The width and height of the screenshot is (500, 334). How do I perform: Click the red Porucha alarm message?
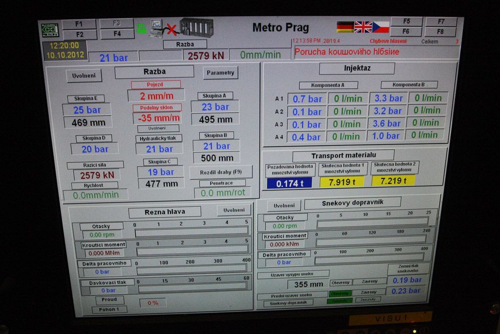[347, 52]
